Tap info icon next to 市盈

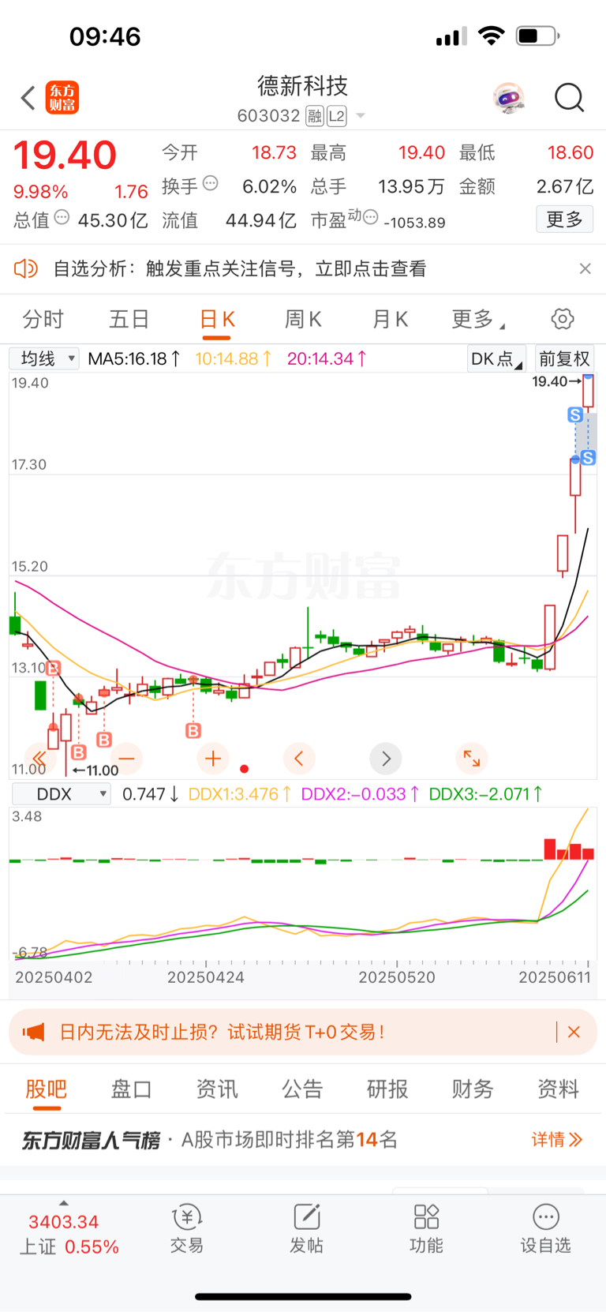370,217
